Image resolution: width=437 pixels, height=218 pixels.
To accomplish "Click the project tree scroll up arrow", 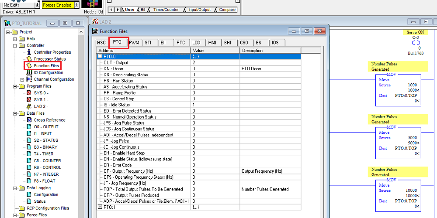I will coord(81,32).
